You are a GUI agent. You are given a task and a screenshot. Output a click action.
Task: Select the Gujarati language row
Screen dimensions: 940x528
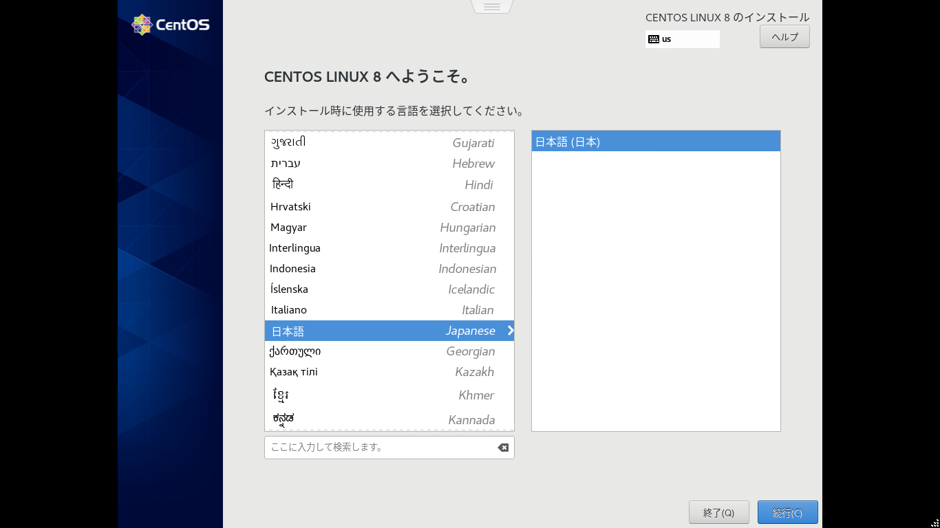(389, 142)
